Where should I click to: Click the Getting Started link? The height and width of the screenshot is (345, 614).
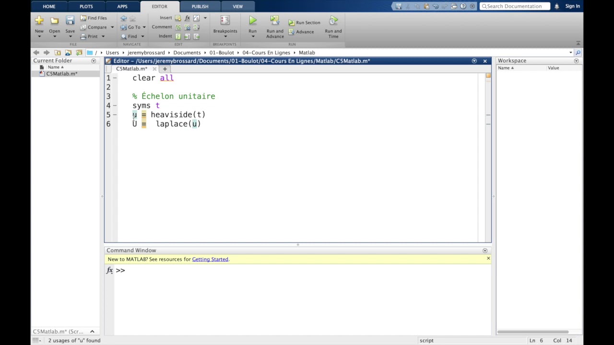pos(210,259)
